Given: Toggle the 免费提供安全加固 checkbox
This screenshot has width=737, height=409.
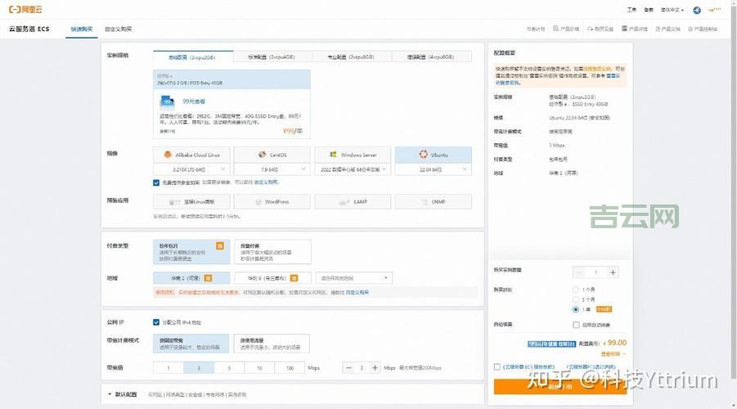Looking at the screenshot, I should tap(156, 182).
